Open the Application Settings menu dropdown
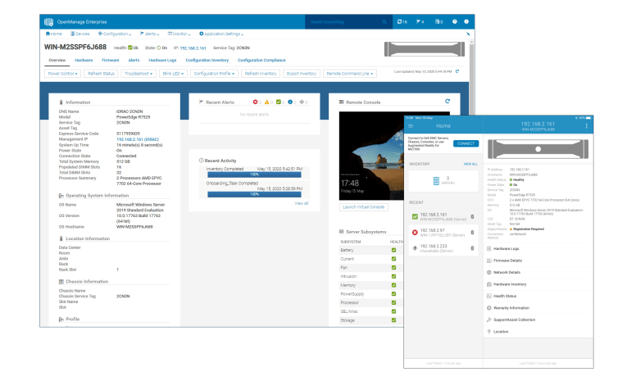The height and width of the screenshot is (381, 627). [x=221, y=34]
